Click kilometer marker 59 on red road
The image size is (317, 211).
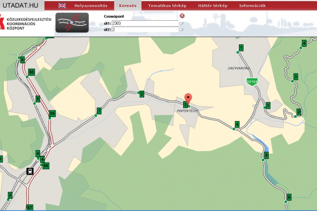coord(52,114)
